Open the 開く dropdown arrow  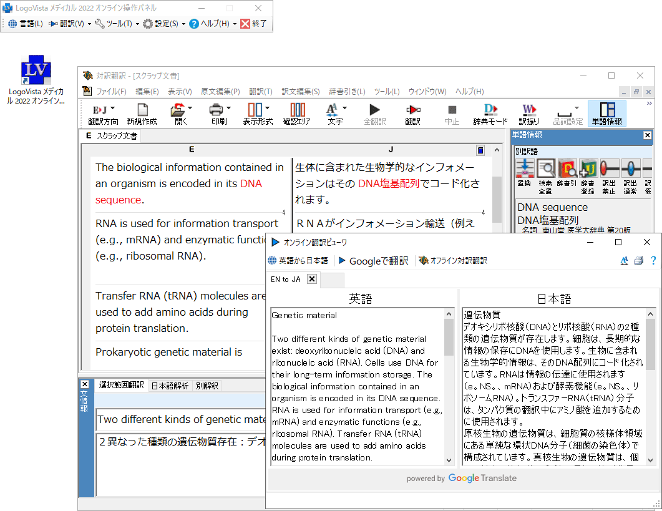click(x=190, y=108)
